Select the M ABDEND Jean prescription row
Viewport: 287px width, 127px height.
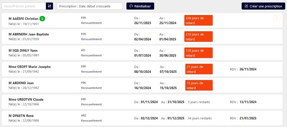pyautogui.click(x=142, y=85)
